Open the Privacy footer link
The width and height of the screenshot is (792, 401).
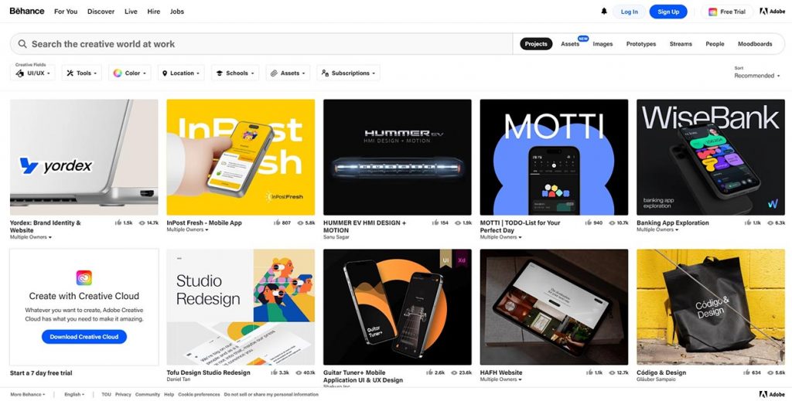coord(123,395)
